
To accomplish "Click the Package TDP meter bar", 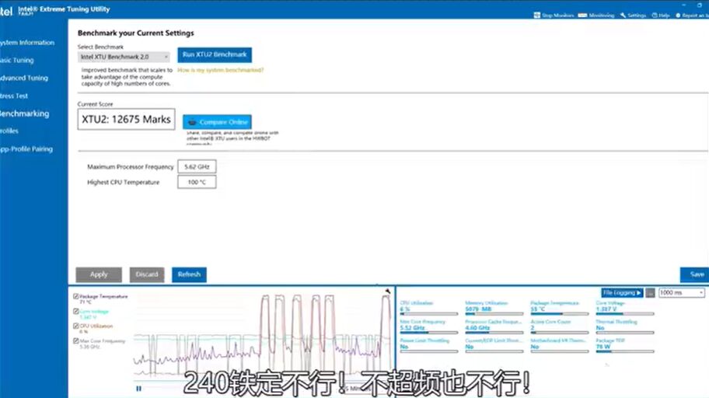I will tap(625, 351).
